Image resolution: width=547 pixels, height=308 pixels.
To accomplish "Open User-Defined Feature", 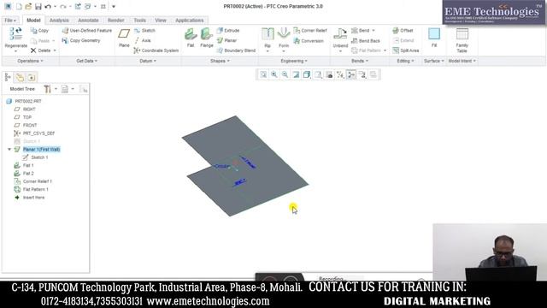I will pyautogui.click(x=87, y=31).
